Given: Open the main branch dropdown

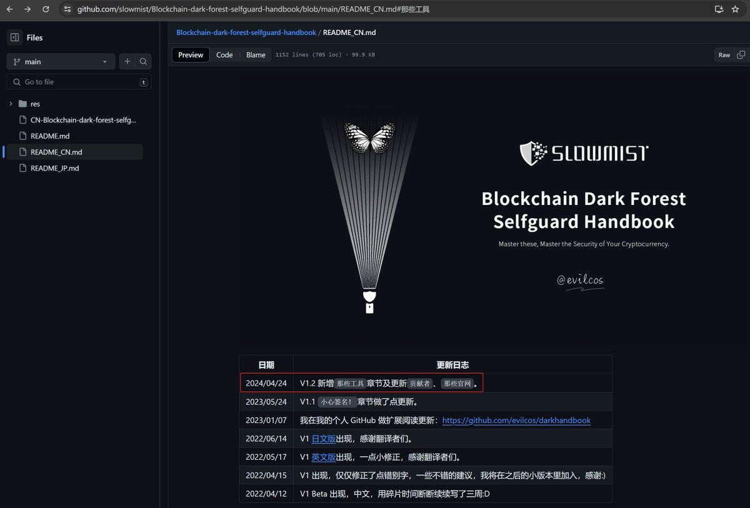Looking at the screenshot, I should [61, 61].
